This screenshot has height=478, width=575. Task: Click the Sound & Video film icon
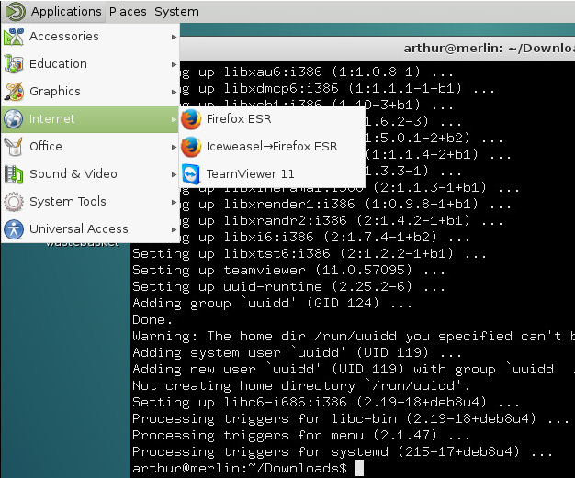[14, 173]
